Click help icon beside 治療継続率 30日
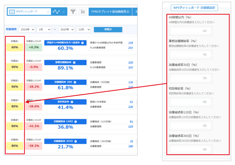 (x=75, y=82)
